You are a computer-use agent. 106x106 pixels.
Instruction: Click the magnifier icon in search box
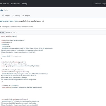[94, 3]
